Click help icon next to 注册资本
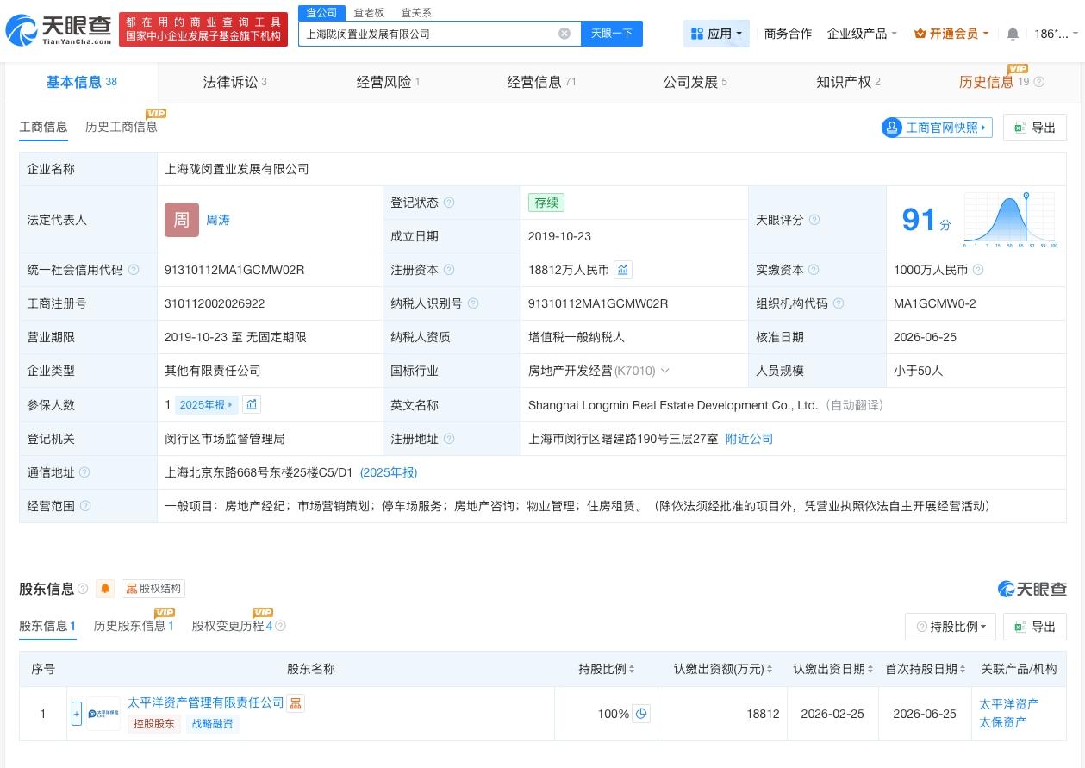 pyautogui.click(x=449, y=270)
